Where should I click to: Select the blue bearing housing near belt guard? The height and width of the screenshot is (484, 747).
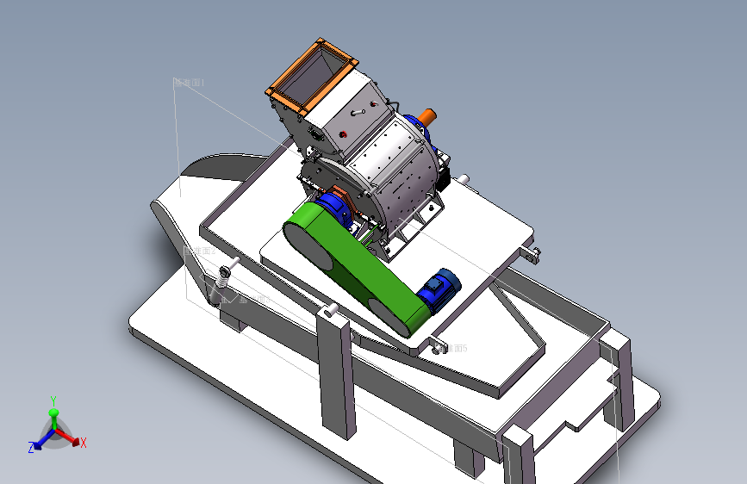coord(334,208)
